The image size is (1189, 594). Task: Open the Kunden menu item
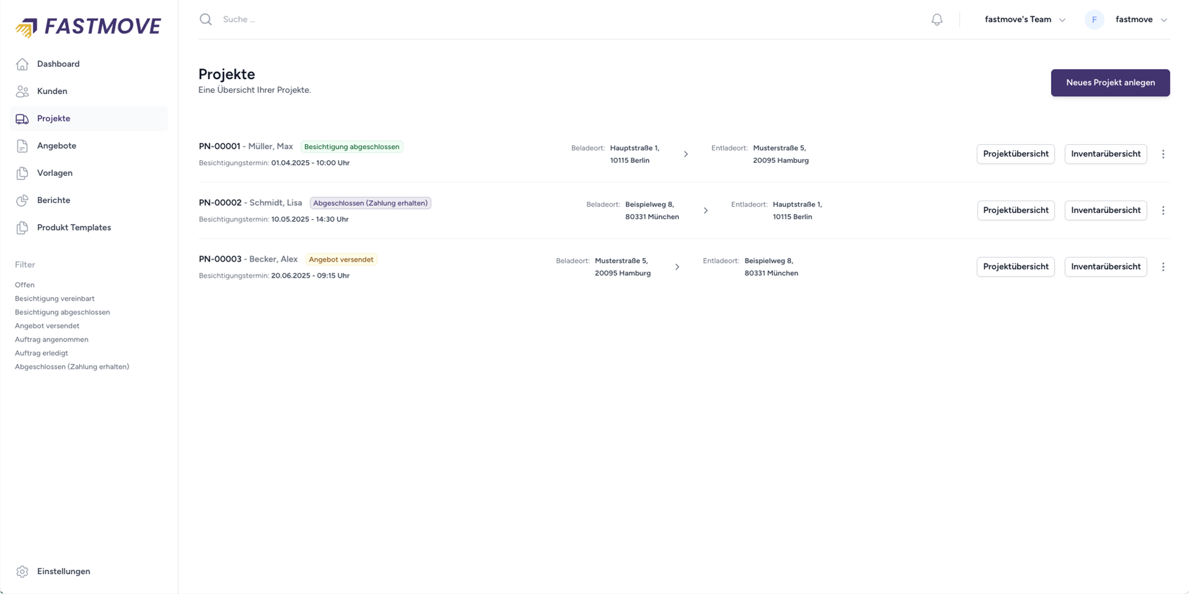[52, 92]
